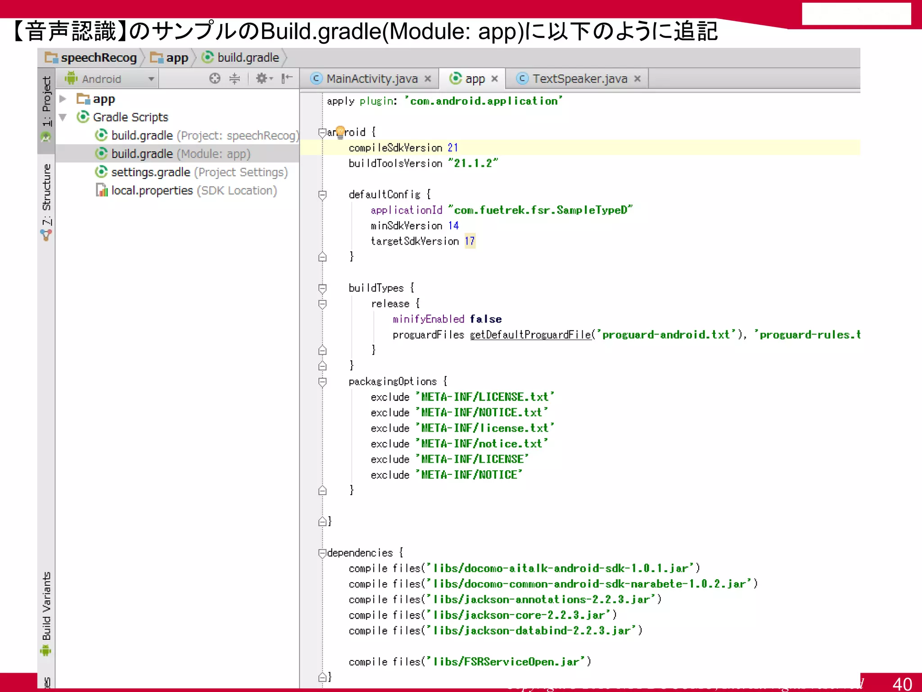This screenshot has height=692, width=922.
Task: Collapse the defaultConfig block fold marker
Action: [322, 195]
